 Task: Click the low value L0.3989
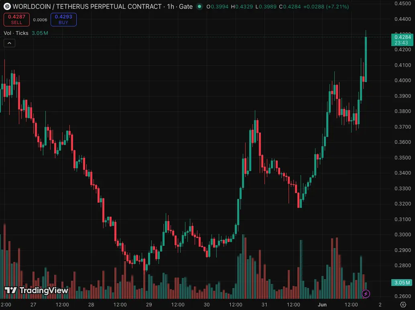[266, 6]
